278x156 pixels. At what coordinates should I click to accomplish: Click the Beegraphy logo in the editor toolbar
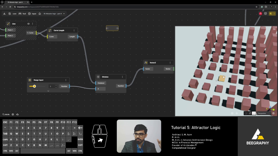pos(5,13)
